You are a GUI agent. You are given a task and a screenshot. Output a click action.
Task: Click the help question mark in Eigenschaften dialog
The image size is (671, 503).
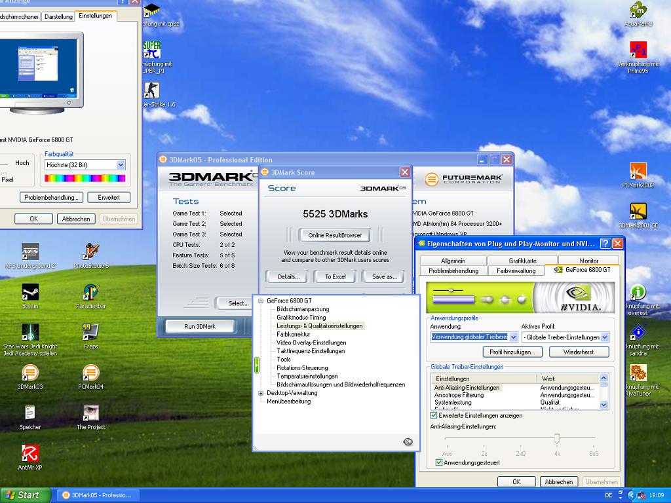[605, 244]
